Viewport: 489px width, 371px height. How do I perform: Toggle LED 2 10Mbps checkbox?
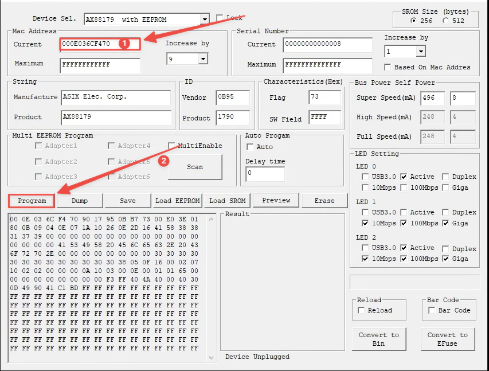click(365, 259)
